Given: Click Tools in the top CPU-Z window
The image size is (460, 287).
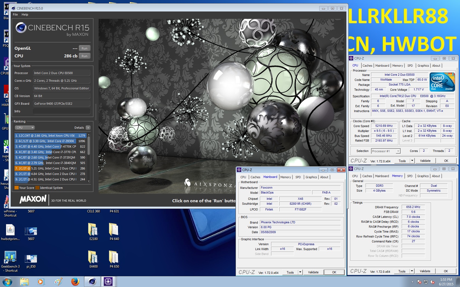Looking at the screenshot, I should pos(402,161).
